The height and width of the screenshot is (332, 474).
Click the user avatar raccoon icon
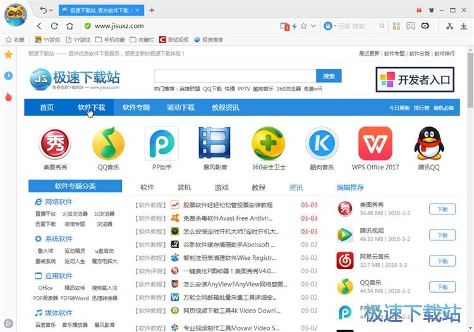coord(15,15)
